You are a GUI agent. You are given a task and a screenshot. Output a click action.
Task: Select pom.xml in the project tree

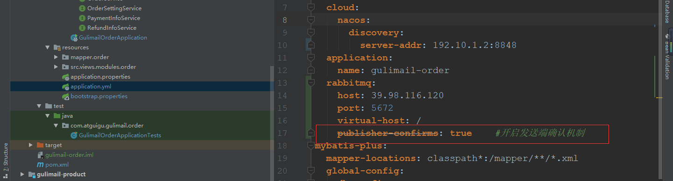(57, 165)
